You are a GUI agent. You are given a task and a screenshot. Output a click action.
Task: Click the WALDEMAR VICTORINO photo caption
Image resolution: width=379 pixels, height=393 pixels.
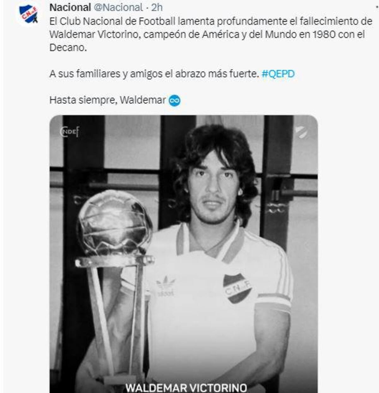pos(186,387)
